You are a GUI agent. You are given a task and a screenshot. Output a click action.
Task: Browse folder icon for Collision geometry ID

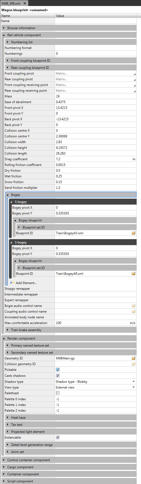pos(133,364)
